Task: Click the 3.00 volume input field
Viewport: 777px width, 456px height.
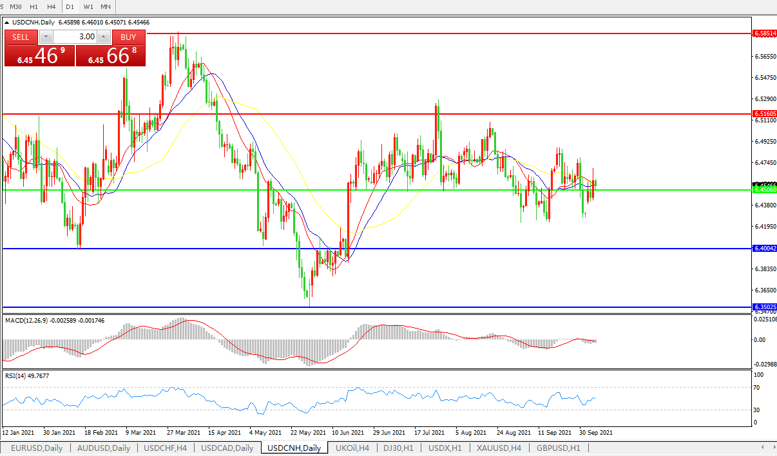Action: point(75,37)
